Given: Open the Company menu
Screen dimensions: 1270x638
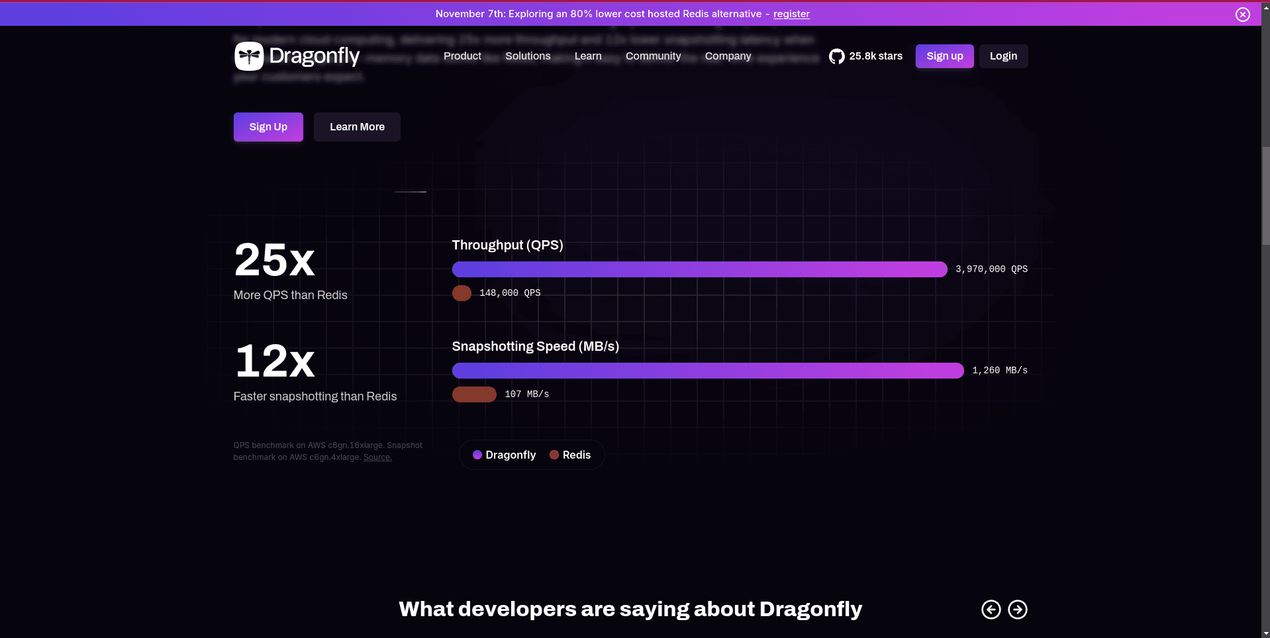Looking at the screenshot, I should tap(728, 56).
